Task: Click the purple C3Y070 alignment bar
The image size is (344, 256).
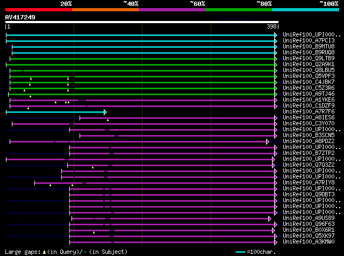Action: click(x=144, y=124)
